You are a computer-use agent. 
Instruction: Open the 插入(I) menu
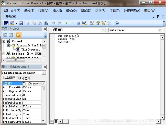coord(57,11)
